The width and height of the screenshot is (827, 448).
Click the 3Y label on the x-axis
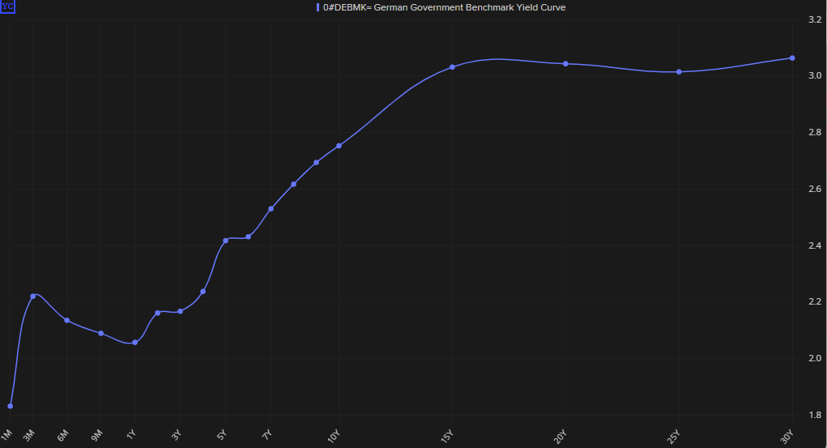pyautogui.click(x=177, y=434)
